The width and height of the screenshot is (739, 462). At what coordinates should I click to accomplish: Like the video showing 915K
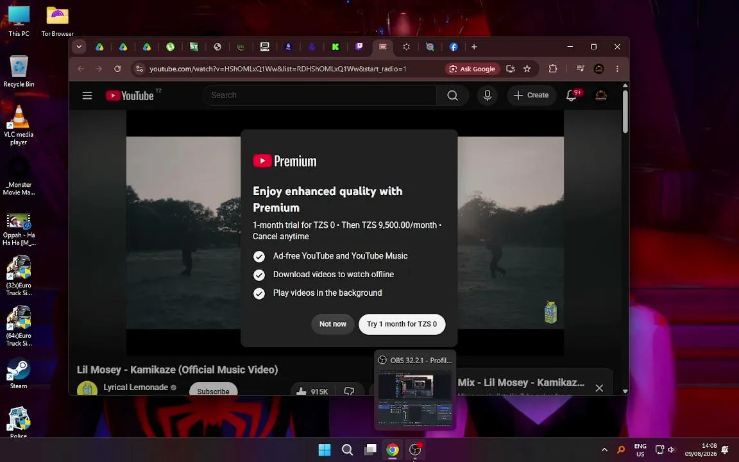(312, 391)
